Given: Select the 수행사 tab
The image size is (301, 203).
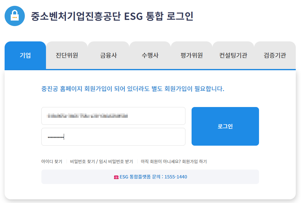Looking at the screenshot, I should (x=150, y=55).
